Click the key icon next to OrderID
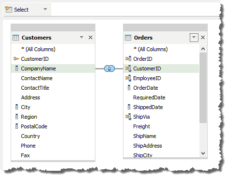The height and width of the screenshot is (178, 229). point(128,59)
